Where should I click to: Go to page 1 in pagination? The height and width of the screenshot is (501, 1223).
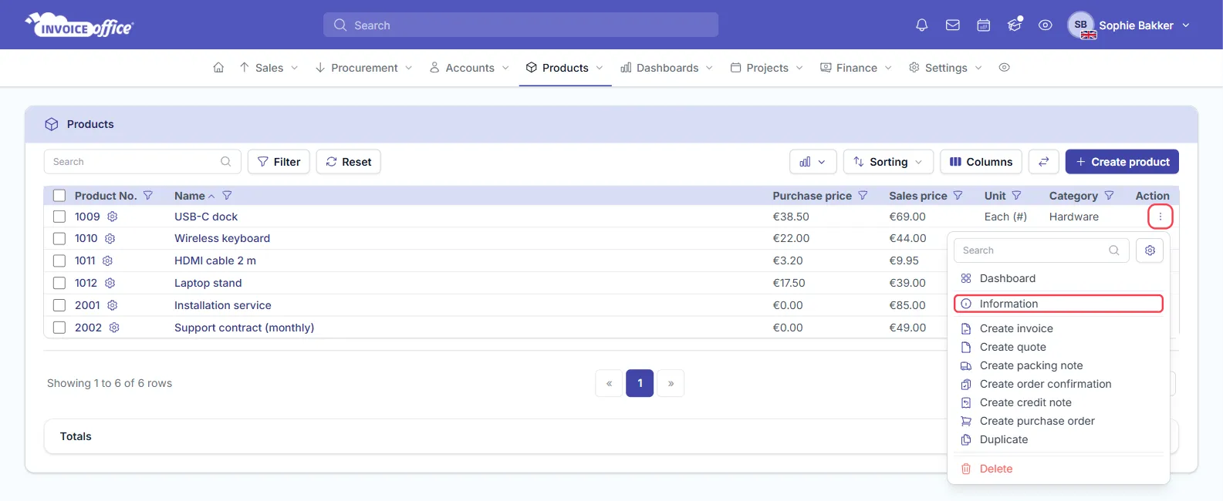click(x=640, y=383)
